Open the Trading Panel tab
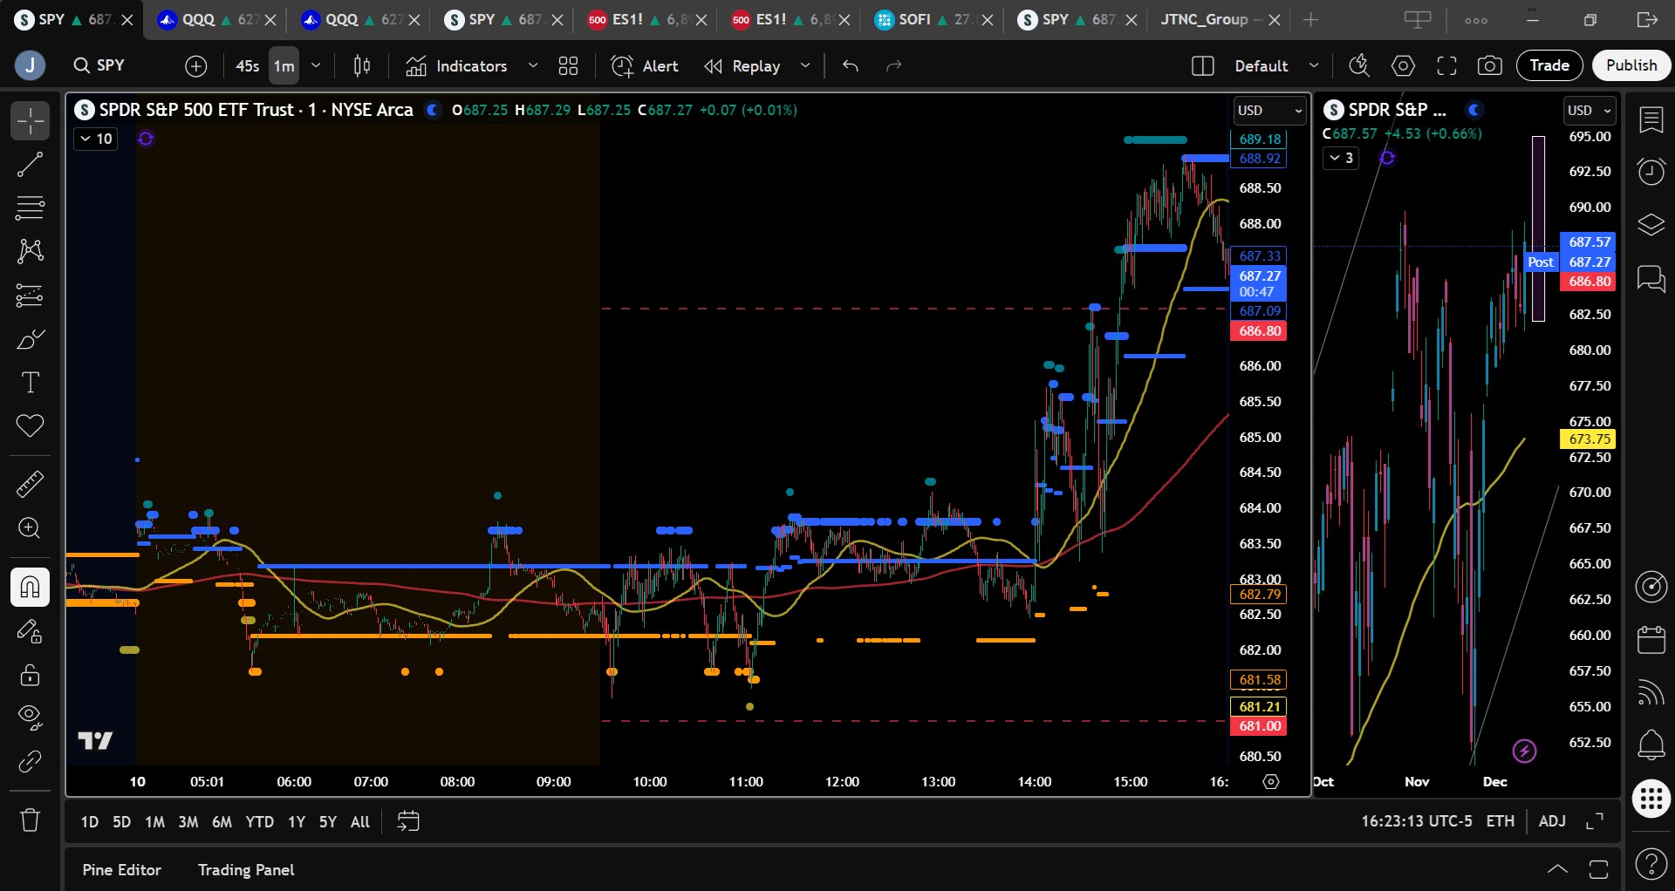The image size is (1675, 891). pyautogui.click(x=246, y=870)
